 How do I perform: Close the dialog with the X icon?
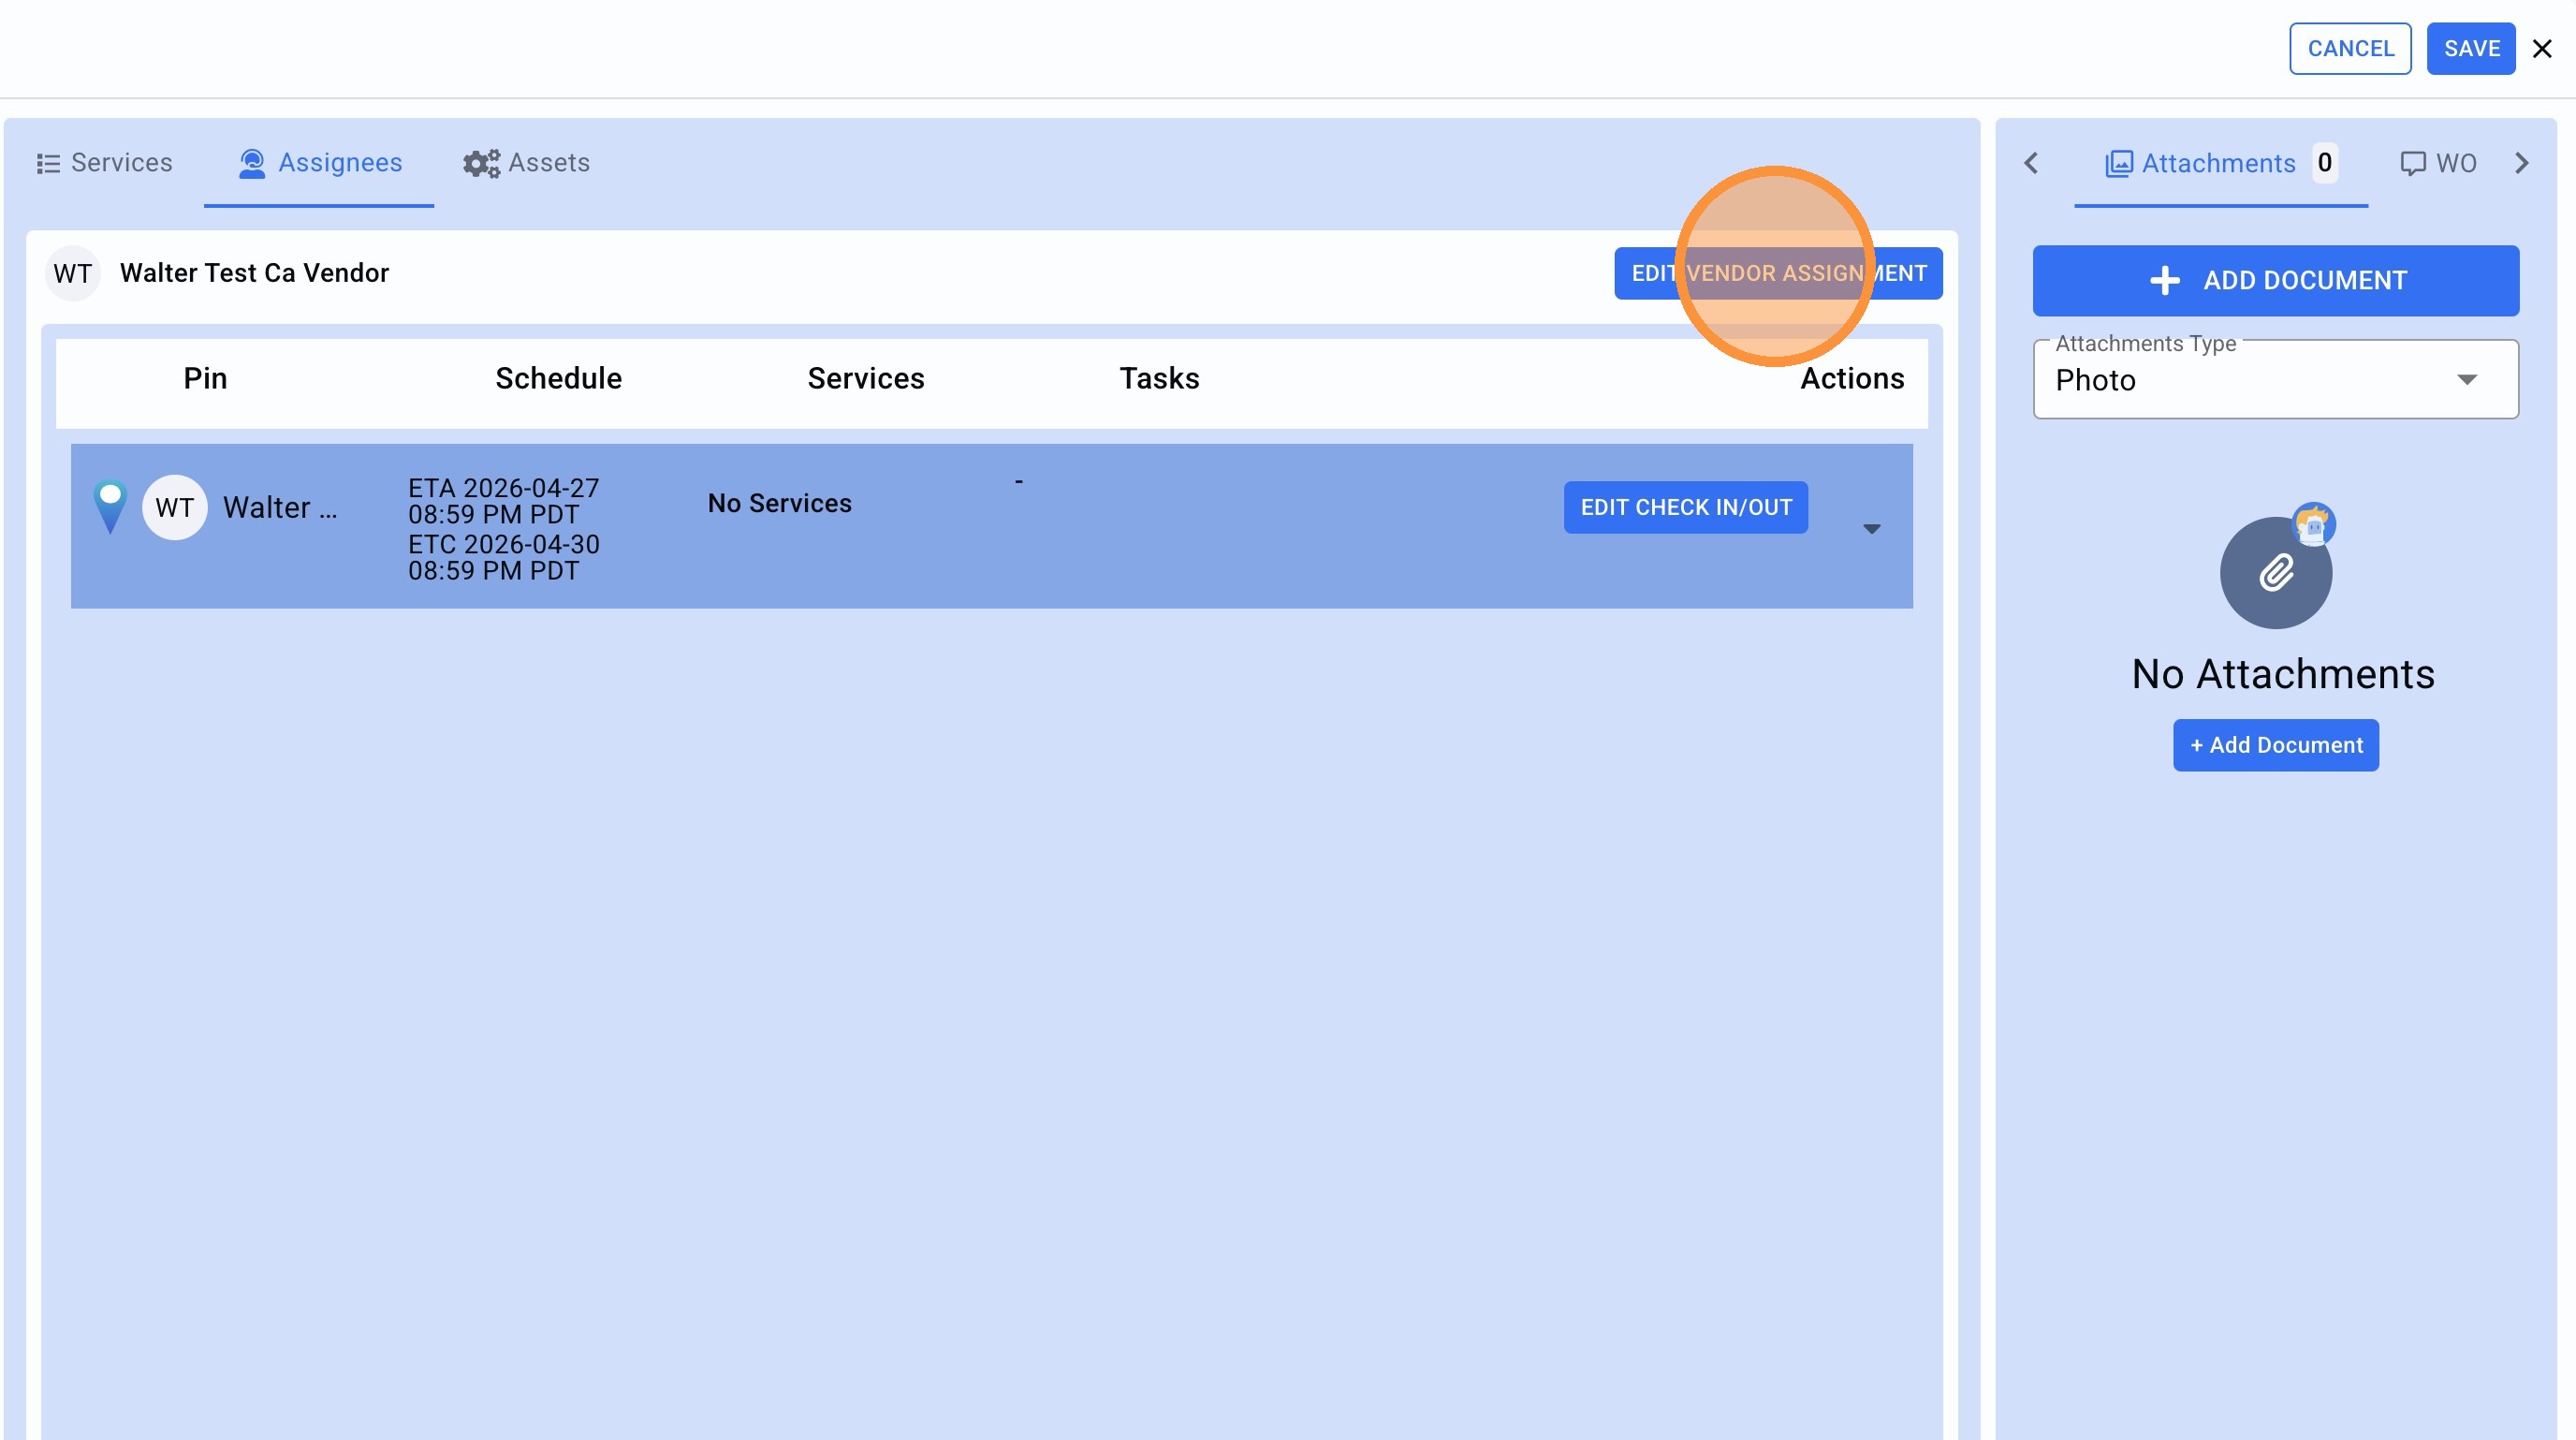point(2541,48)
